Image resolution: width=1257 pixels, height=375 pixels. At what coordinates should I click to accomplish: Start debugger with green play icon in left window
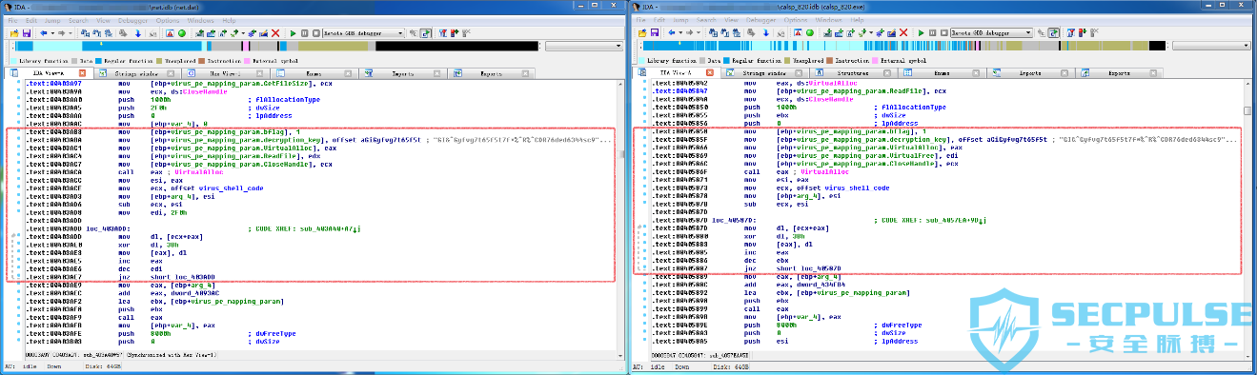(293, 33)
